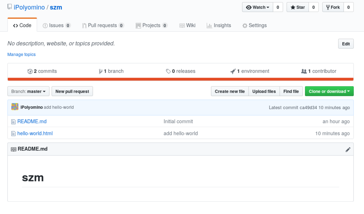Click the Upload files button
This screenshot has height=214, width=364.
point(264,91)
